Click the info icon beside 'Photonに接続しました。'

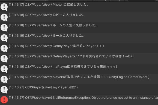pyautogui.click(x=4, y=7)
